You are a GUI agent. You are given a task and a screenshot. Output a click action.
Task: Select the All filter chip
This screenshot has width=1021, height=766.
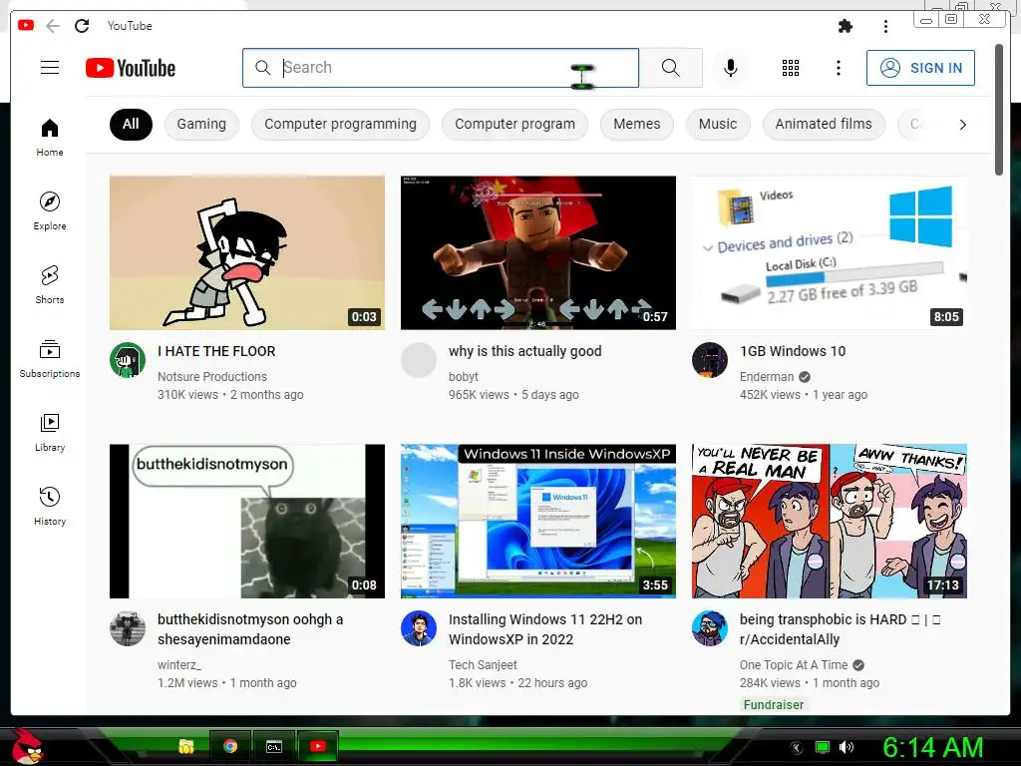[131, 124]
